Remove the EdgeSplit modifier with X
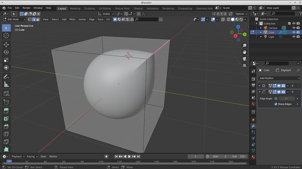Image resolution: width=302 pixels, height=169 pixels. tap(292, 92)
